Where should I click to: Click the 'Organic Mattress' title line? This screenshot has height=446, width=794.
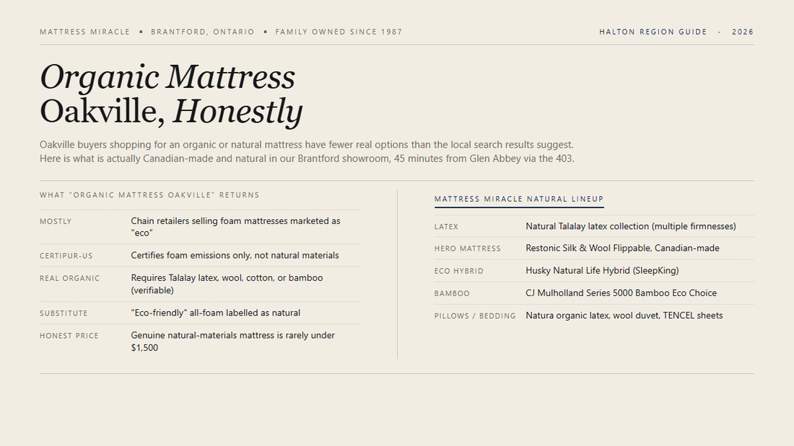click(x=167, y=77)
